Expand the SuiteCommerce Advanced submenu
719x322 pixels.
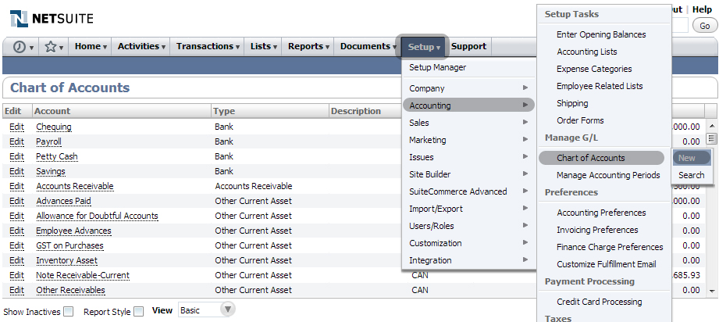pos(468,191)
